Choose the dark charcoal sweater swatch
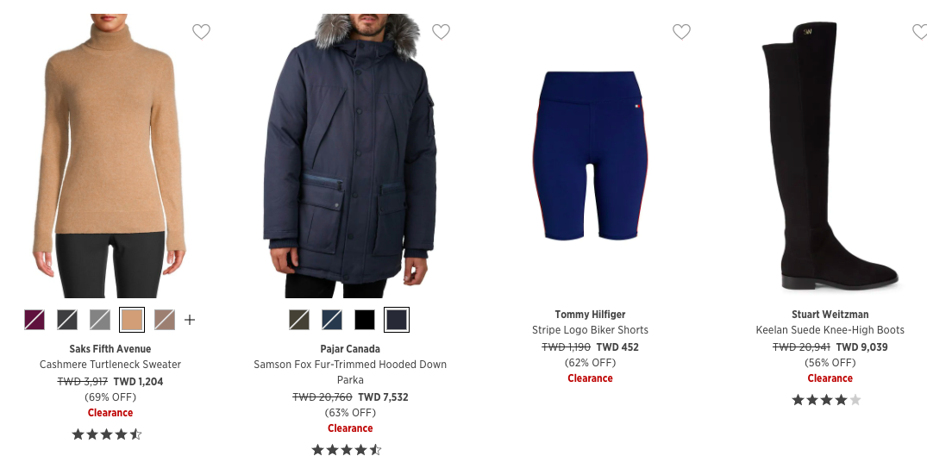The width and height of the screenshot is (927, 462). (66, 320)
